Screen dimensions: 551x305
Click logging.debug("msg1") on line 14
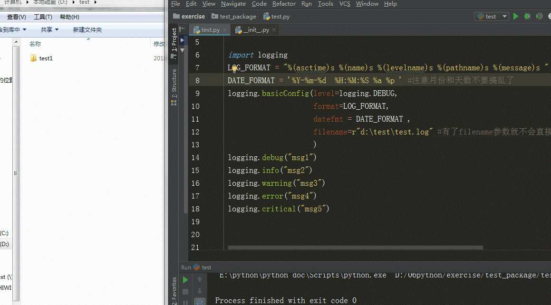(272, 158)
